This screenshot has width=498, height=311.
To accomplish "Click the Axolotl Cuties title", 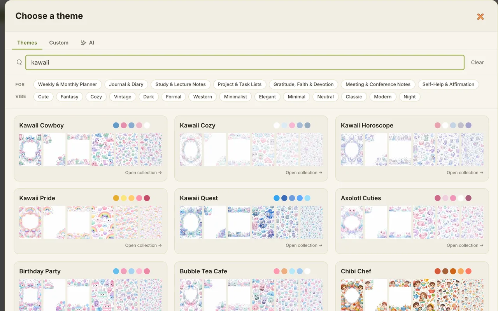I will click(x=361, y=198).
